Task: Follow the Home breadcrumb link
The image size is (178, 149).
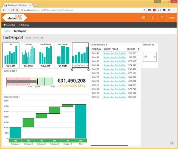Action: tap(7, 31)
